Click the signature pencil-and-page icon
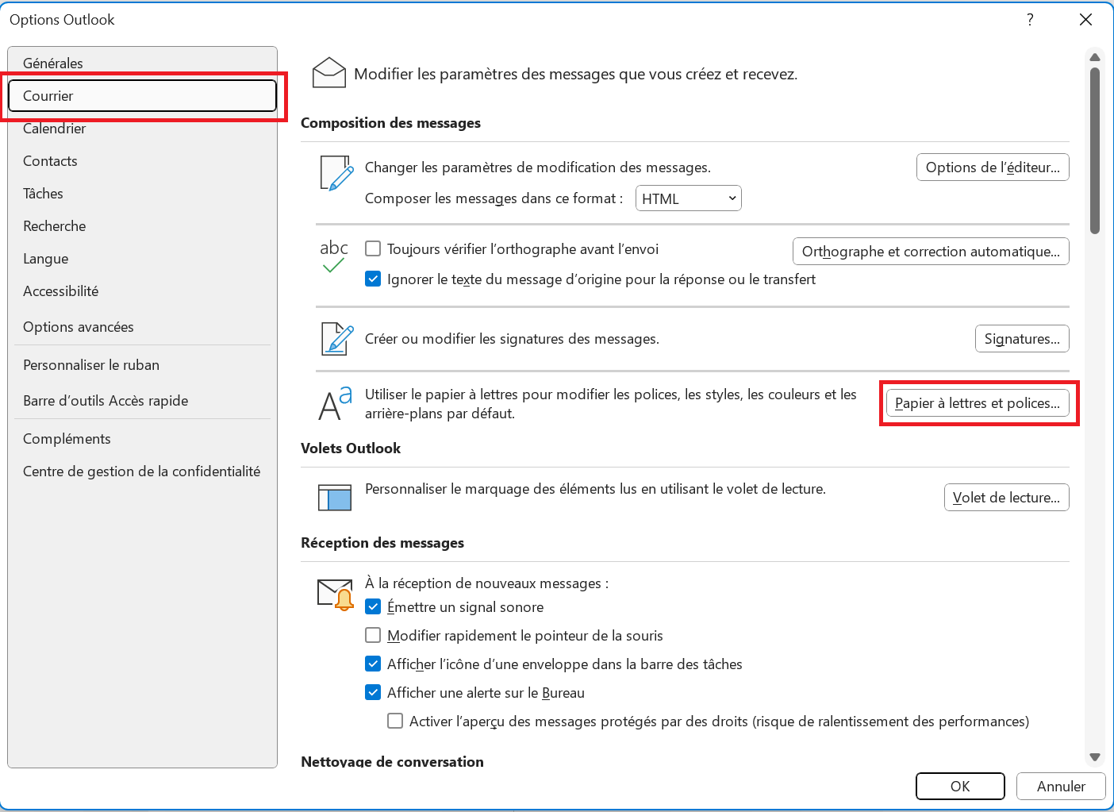 (x=337, y=339)
